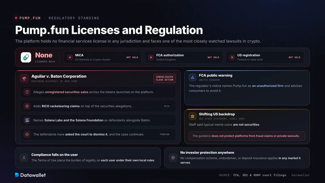This screenshot has width=325, height=183.
Task: Click the 'None' licenses held value
Action: click(x=44, y=55)
